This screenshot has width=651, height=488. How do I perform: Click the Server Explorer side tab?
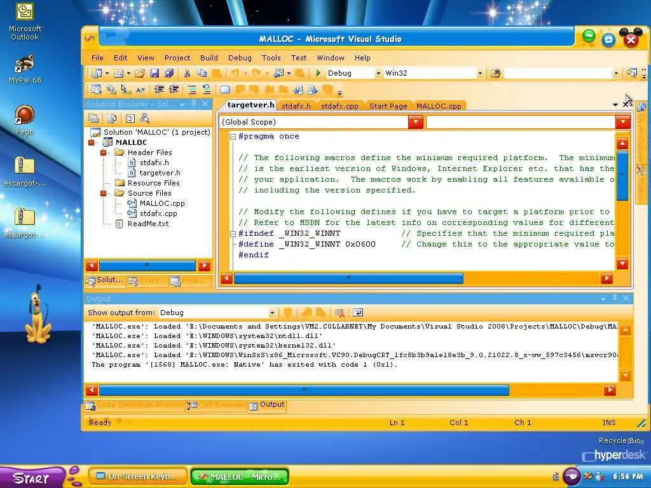click(641, 133)
